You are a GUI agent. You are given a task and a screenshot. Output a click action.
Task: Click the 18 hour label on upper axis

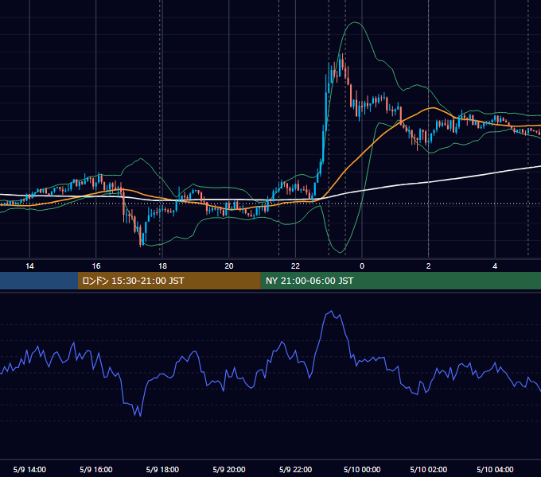(162, 266)
